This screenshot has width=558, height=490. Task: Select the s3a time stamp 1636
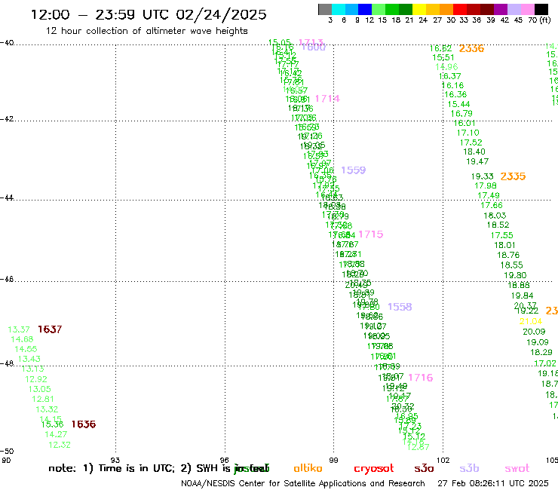[x=84, y=424]
